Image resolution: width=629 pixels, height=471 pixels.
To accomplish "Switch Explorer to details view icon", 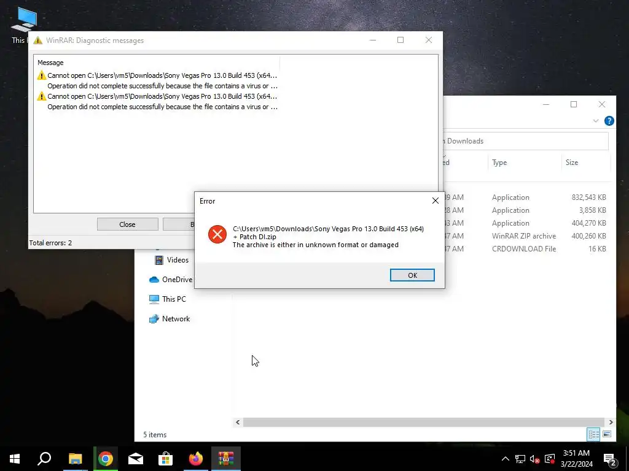I will 593,434.
